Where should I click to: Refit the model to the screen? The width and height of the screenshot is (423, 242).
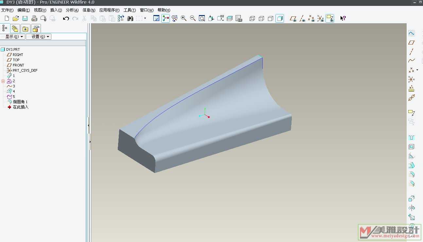point(202,18)
